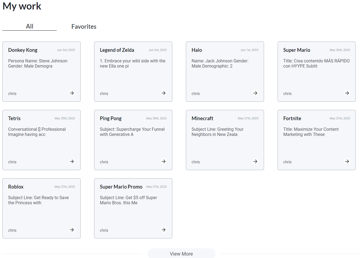Click the My work page heading
362x258 pixels.
point(22,6)
